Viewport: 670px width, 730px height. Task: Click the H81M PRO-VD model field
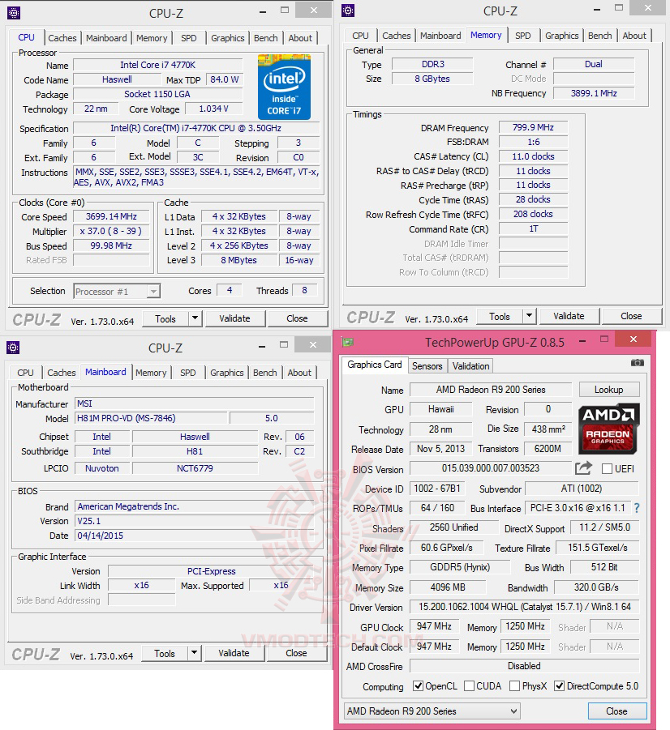click(x=151, y=418)
